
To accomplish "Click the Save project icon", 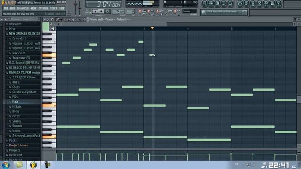I will point(246,4).
